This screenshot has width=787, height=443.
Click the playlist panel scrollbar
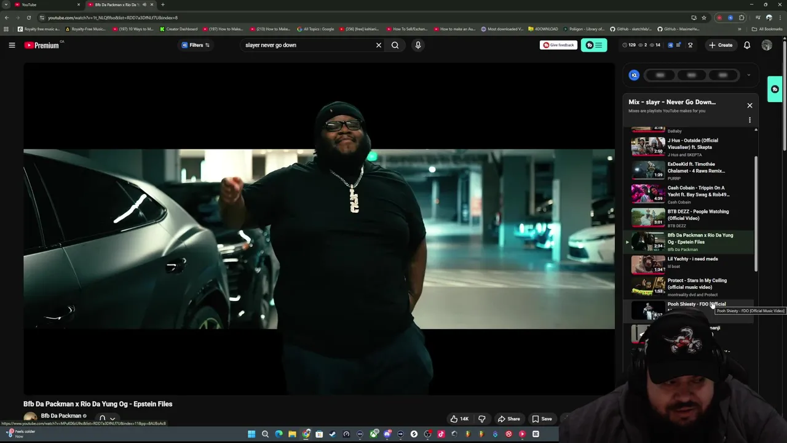click(x=756, y=212)
